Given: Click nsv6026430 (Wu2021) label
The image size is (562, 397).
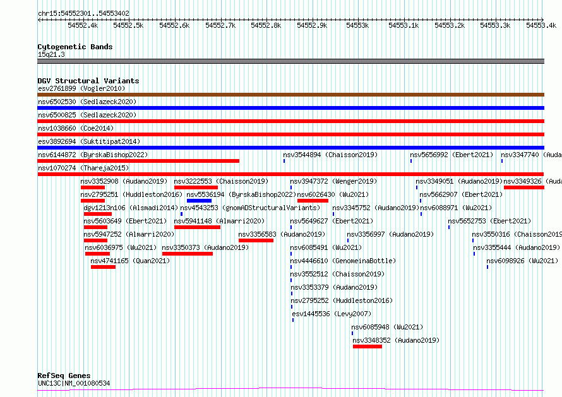Looking at the screenshot, I should (x=333, y=194).
